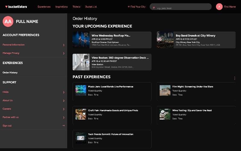Click the Tech Trends Summit thumbnail
Viewport: 241px width, 151px height.
point(81,138)
